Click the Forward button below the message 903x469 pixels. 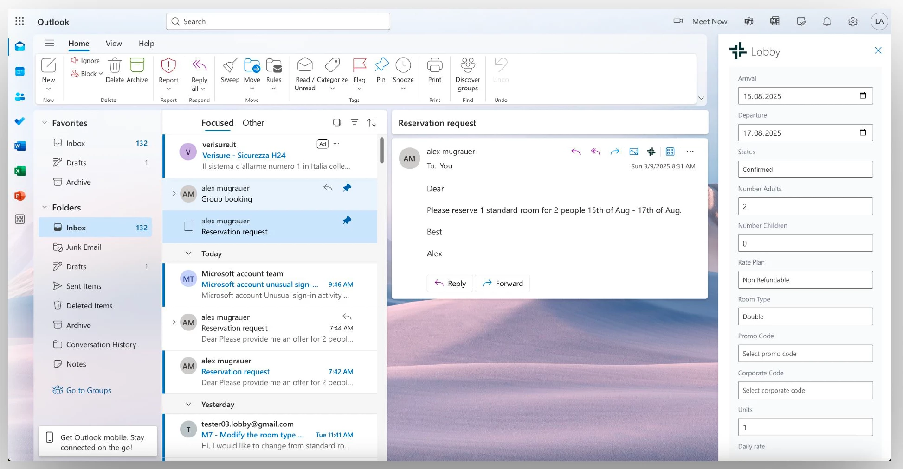pyautogui.click(x=503, y=283)
